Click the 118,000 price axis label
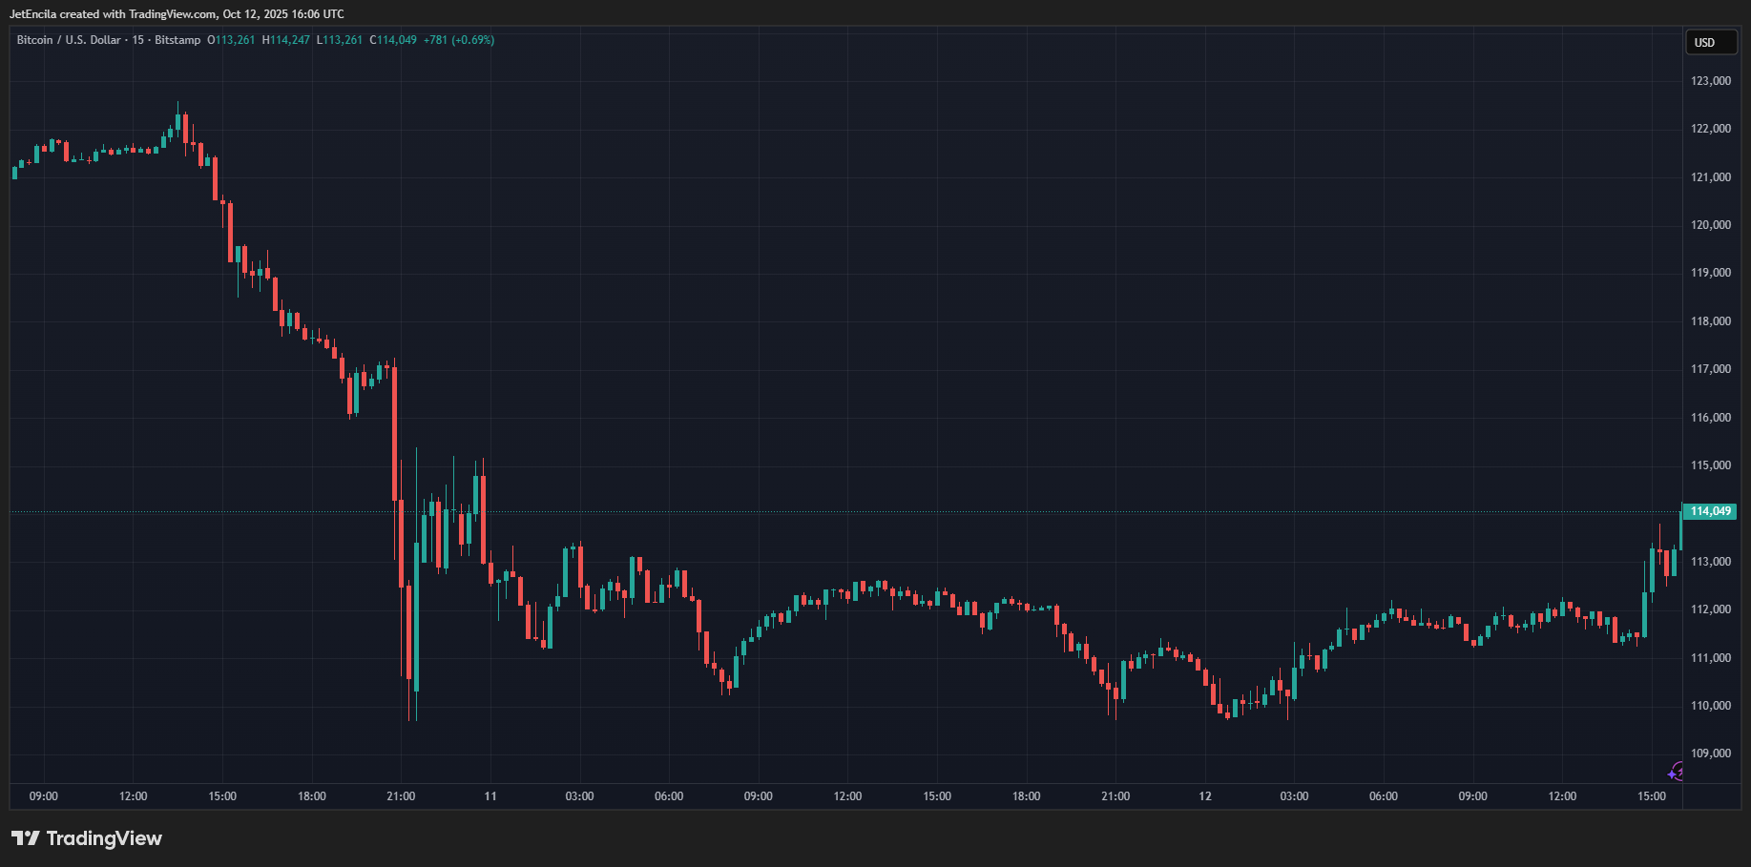 1711,321
